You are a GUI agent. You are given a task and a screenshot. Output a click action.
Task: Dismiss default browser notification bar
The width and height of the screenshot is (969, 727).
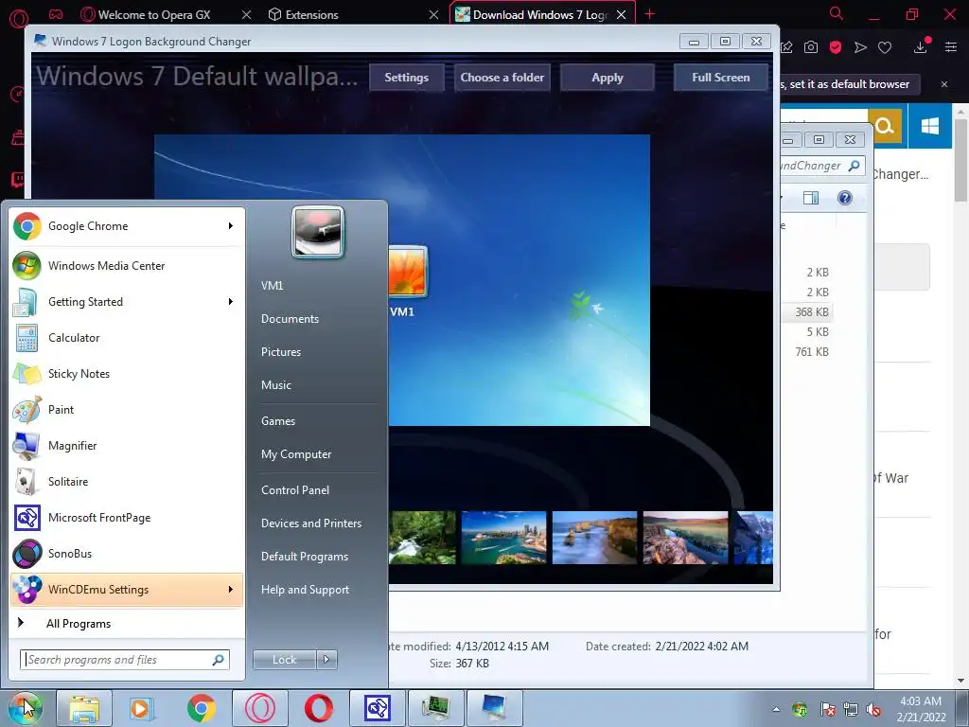point(944,84)
